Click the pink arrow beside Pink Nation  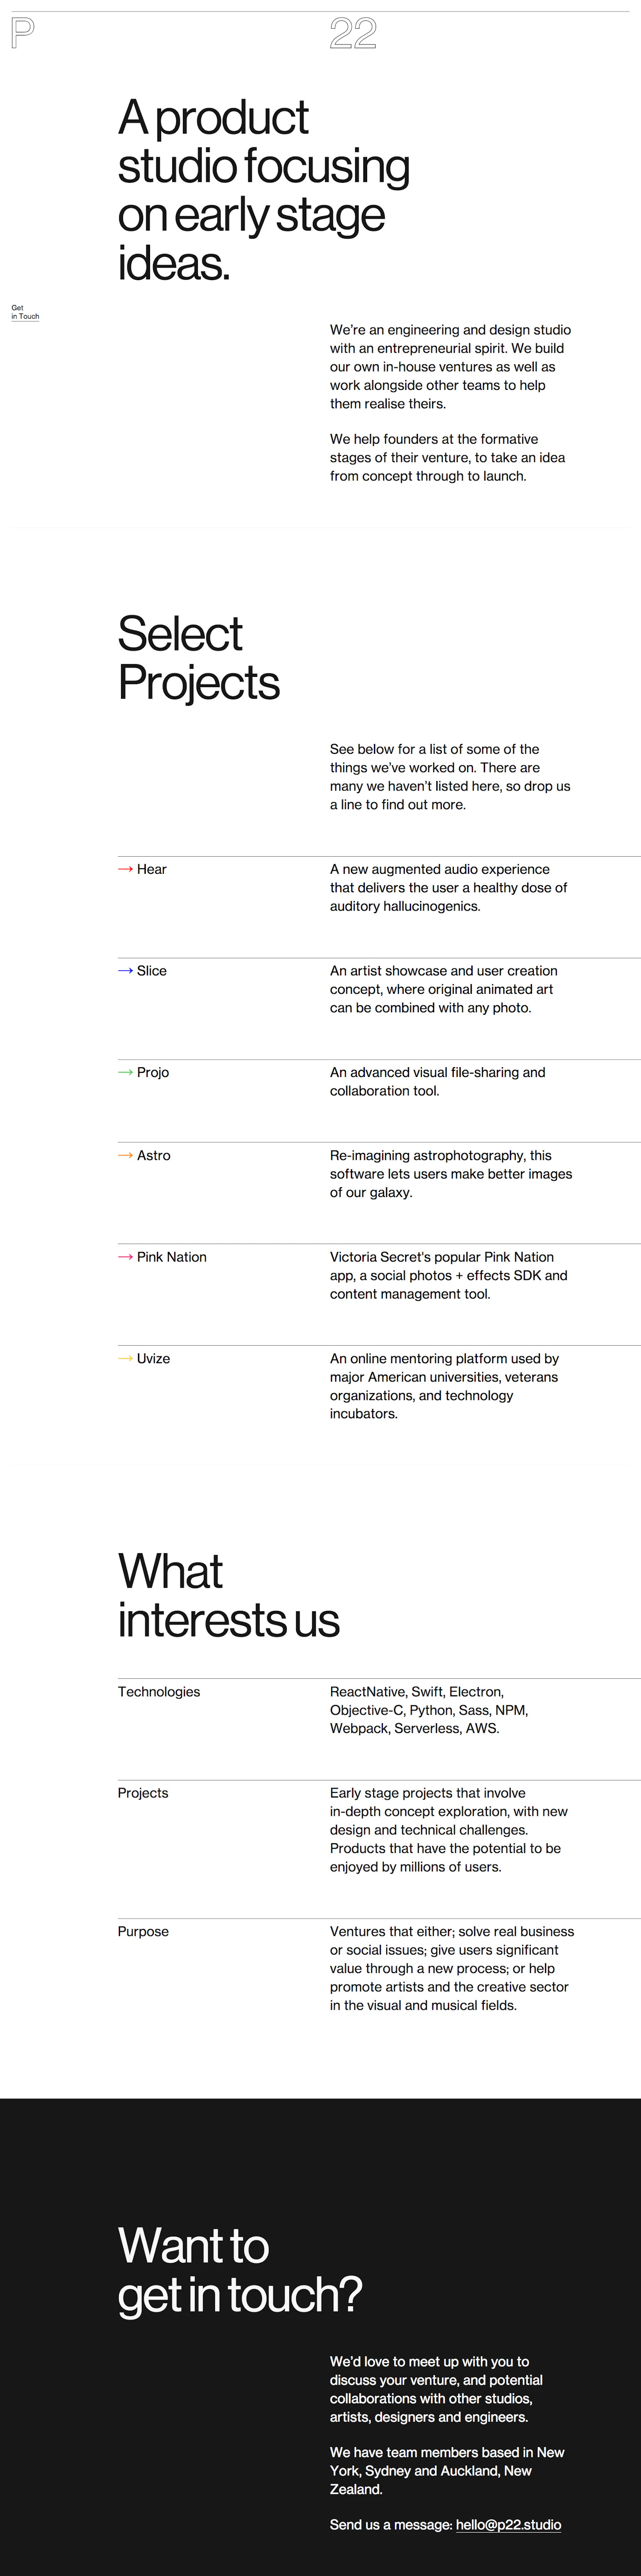point(125,1257)
